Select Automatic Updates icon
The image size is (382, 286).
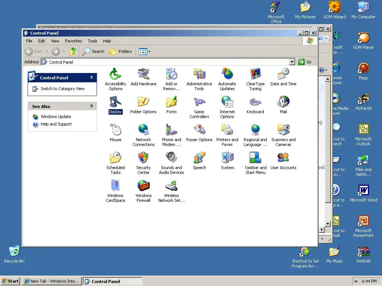tap(227, 79)
